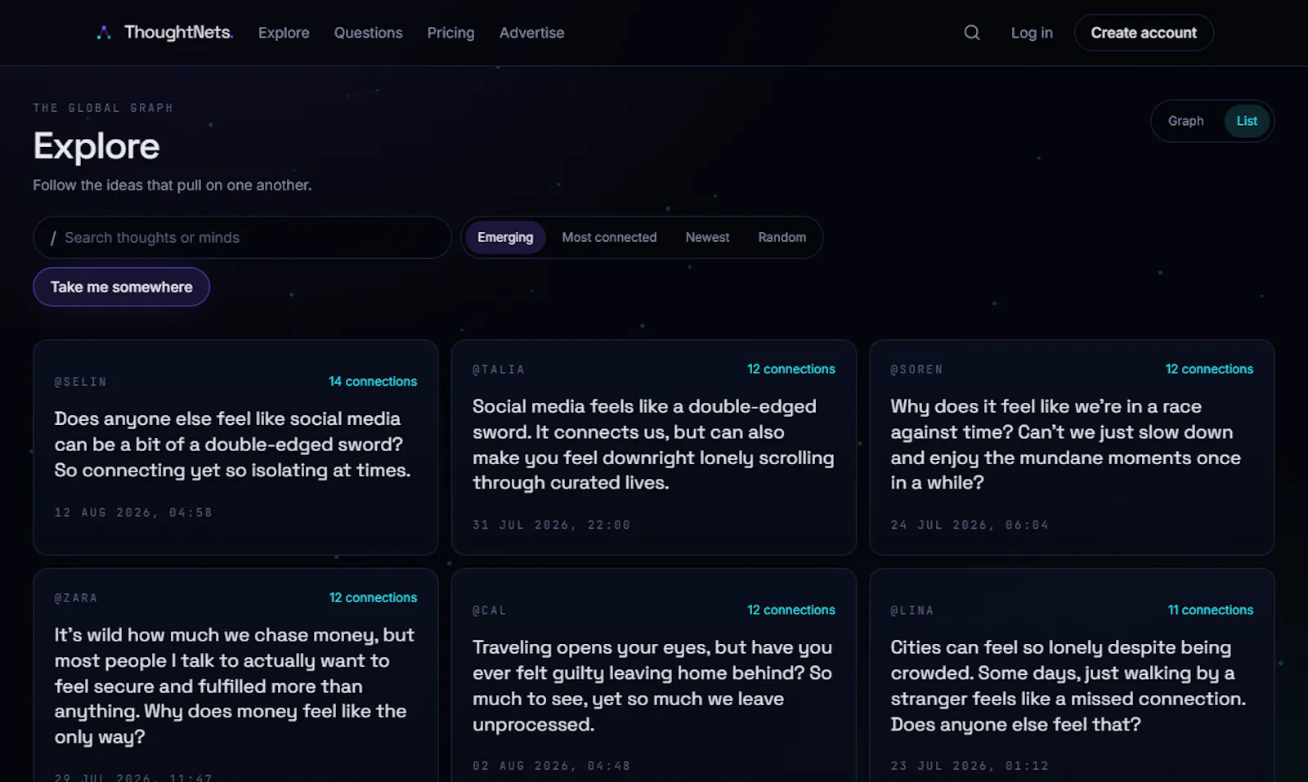Switch to List view
Screen dimensions: 1308x782
pos(1247,121)
